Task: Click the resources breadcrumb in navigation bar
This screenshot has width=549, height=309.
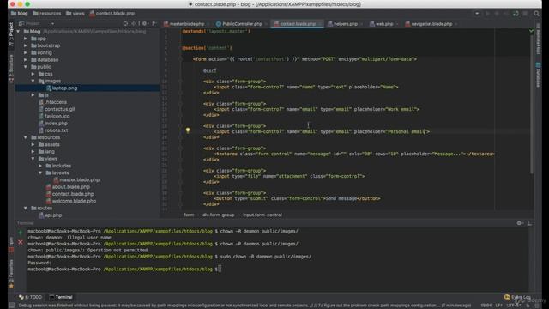Action: pos(47,14)
